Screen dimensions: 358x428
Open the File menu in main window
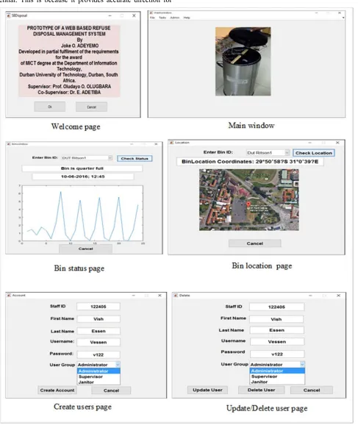pyautogui.click(x=152, y=18)
